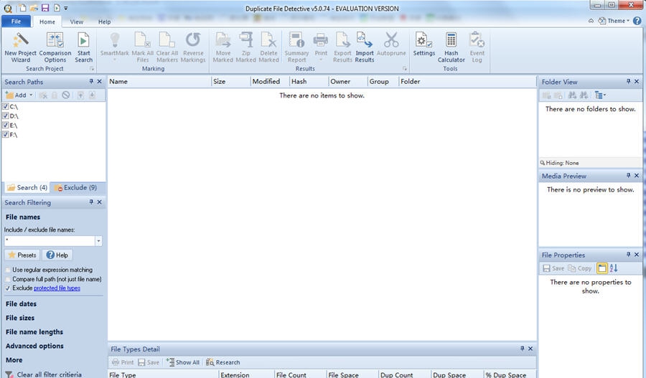The width and height of the screenshot is (646, 378).
Task: Open the File menu
Action: coord(16,22)
